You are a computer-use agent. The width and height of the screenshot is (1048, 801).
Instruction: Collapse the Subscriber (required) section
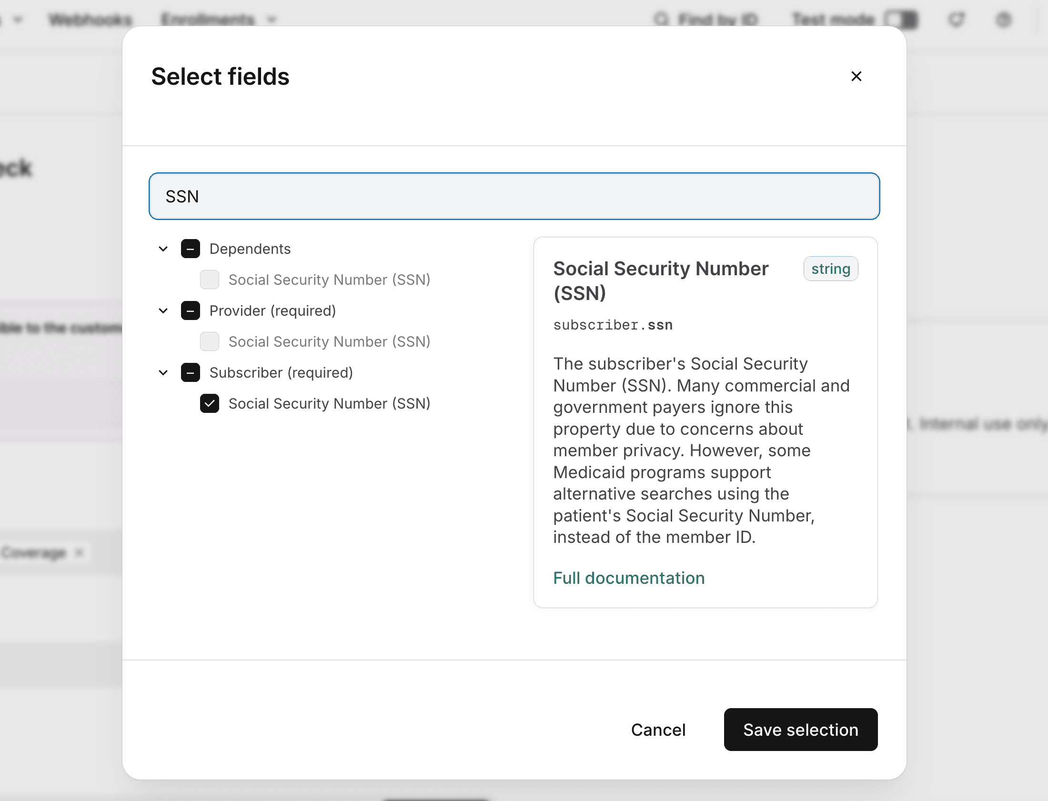162,372
